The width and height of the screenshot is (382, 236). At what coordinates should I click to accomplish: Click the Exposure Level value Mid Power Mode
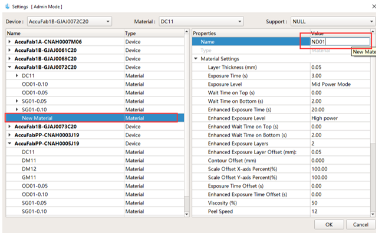tap(340, 84)
